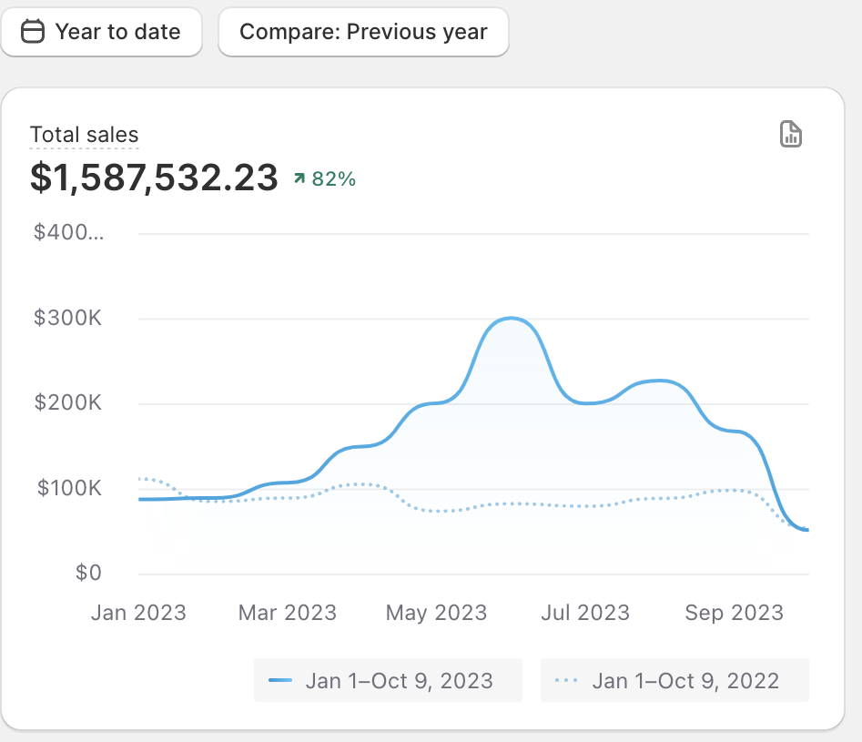
Task: Click the Jul 2023 axis label
Action: (585, 613)
